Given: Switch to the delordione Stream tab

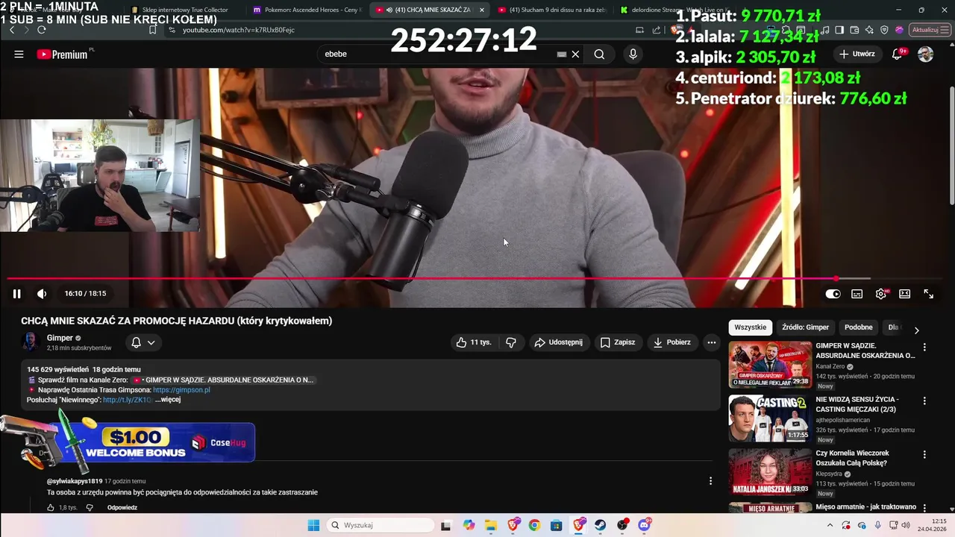Looking at the screenshot, I should (674, 10).
